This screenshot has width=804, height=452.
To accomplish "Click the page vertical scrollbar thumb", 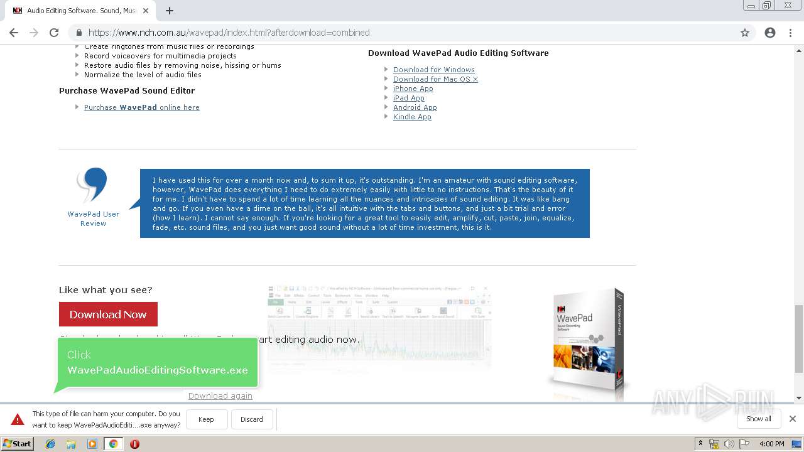I will 798,339.
